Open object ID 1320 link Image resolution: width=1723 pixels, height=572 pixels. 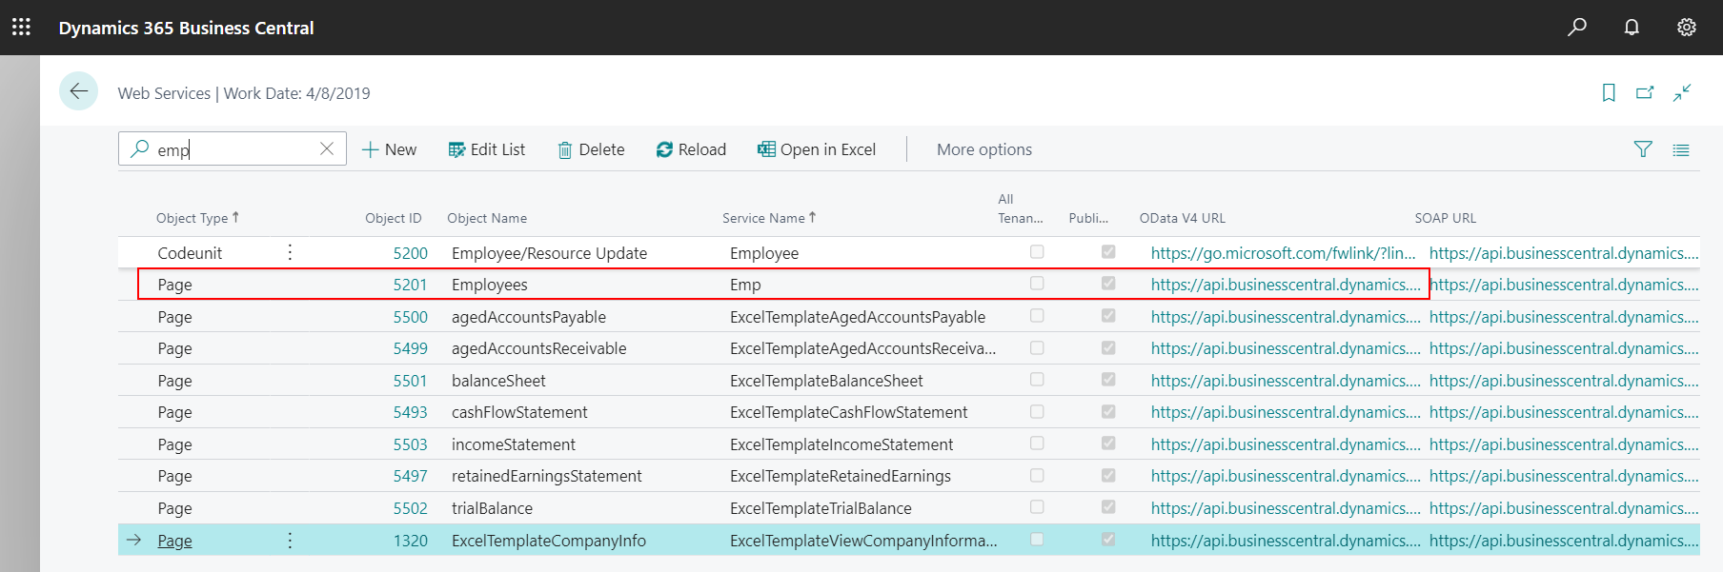[410, 541]
